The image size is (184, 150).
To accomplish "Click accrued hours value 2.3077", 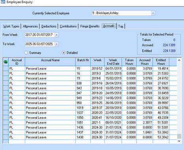I will (x=145, y=123).
